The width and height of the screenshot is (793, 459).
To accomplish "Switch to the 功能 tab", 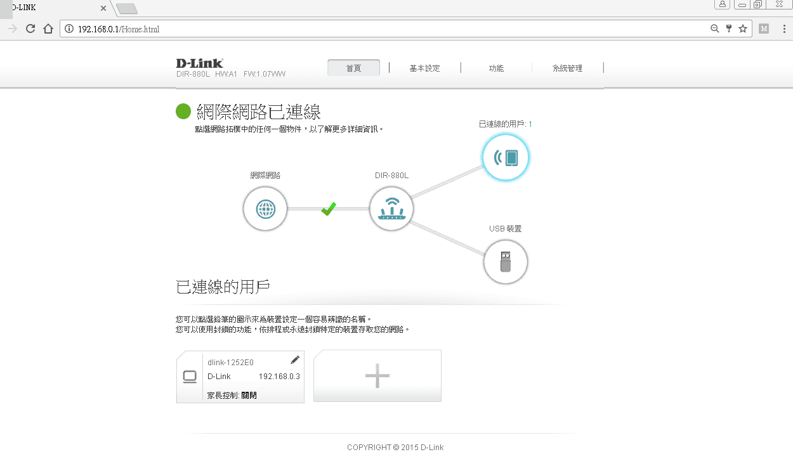I will (x=496, y=68).
